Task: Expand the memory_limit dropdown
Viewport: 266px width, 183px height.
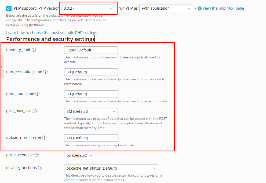Action: pos(91,50)
